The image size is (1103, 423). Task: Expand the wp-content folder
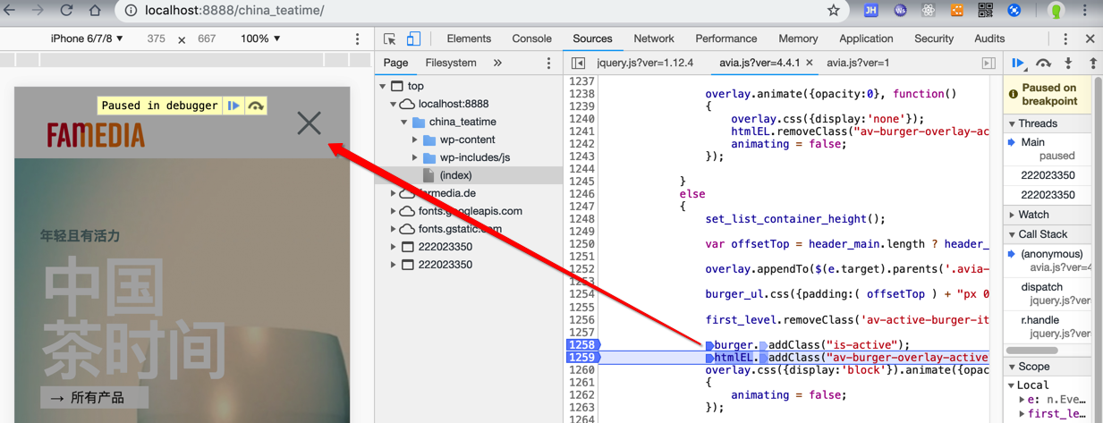pyautogui.click(x=415, y=140)
